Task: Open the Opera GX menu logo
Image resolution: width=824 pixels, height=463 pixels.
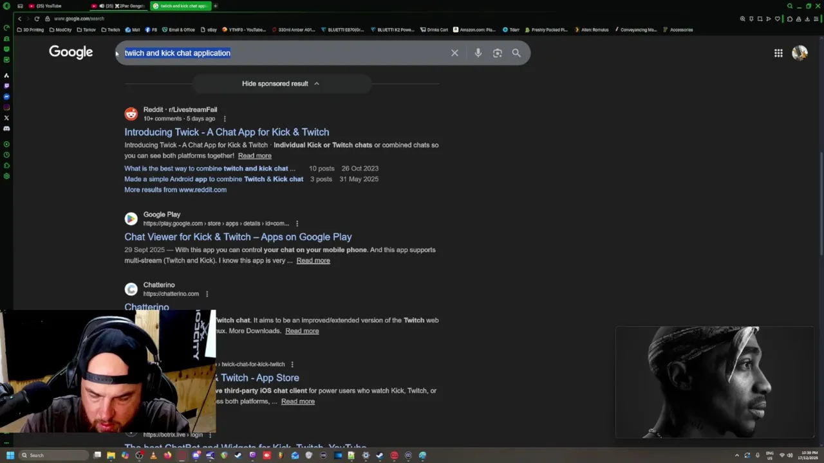Action: pos(6,6)
